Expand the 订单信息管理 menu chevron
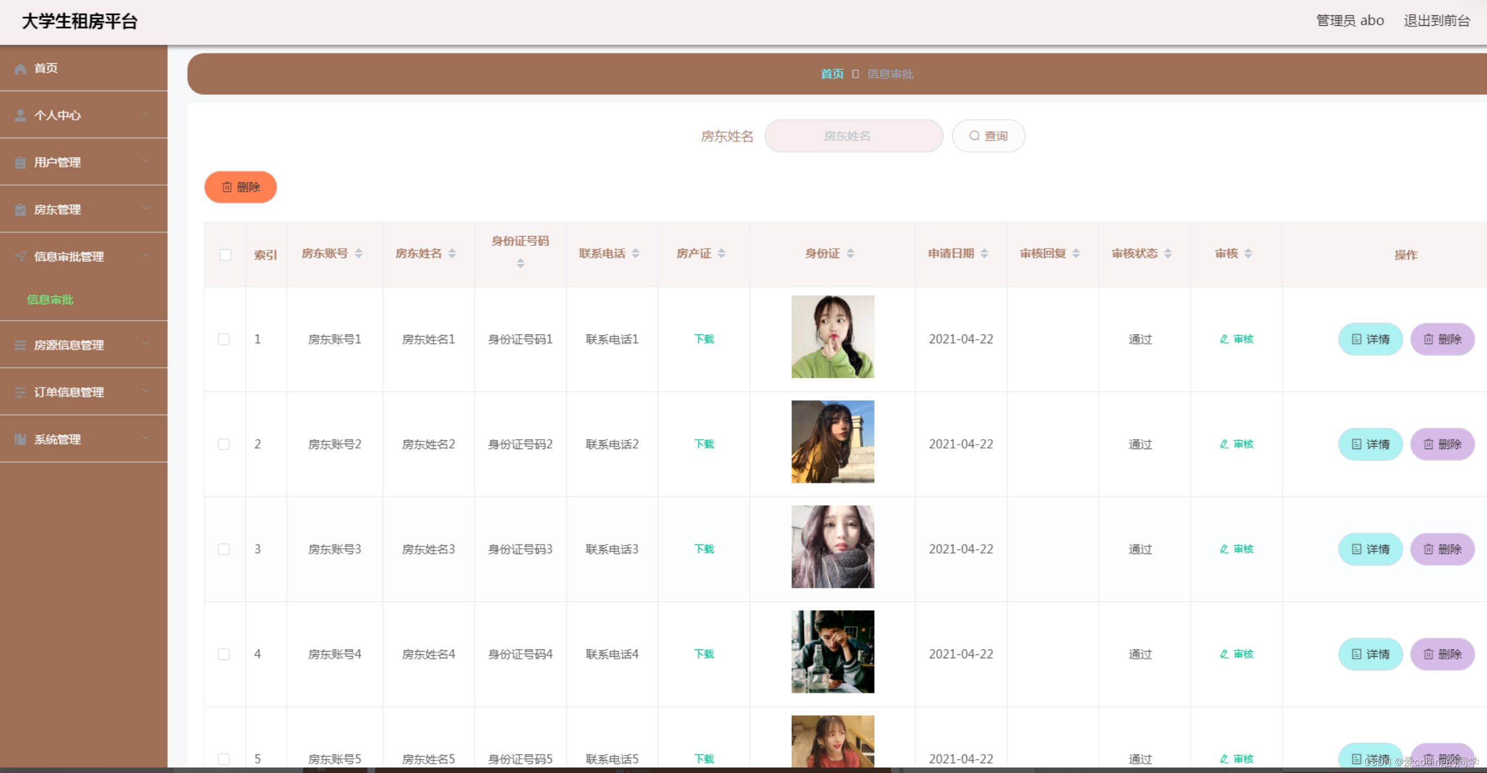This screenshot has height=773, width=1487. [146, 391]
